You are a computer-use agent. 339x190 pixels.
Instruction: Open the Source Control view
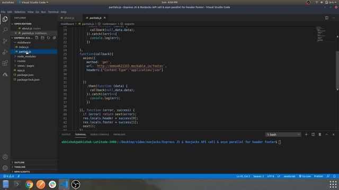(x=5, y=41)
